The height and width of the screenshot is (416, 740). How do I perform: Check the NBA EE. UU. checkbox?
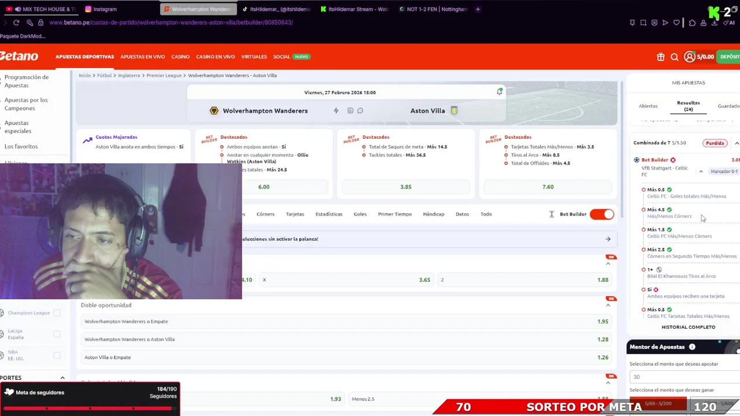coord(57,355)
